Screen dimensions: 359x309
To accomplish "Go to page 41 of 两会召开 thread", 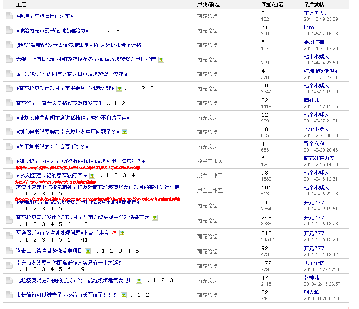I will tap(84, 240).
